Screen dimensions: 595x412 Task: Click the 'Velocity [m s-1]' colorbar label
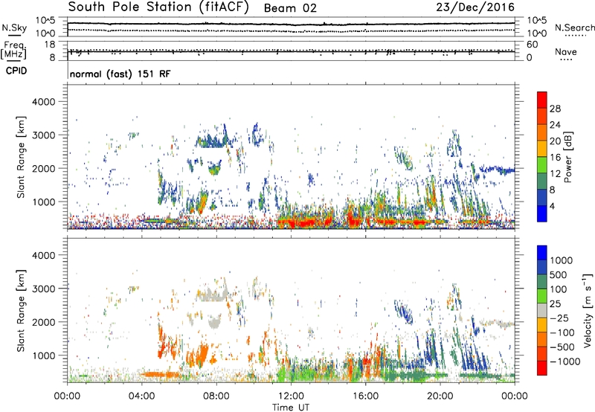tap(588, 310)
